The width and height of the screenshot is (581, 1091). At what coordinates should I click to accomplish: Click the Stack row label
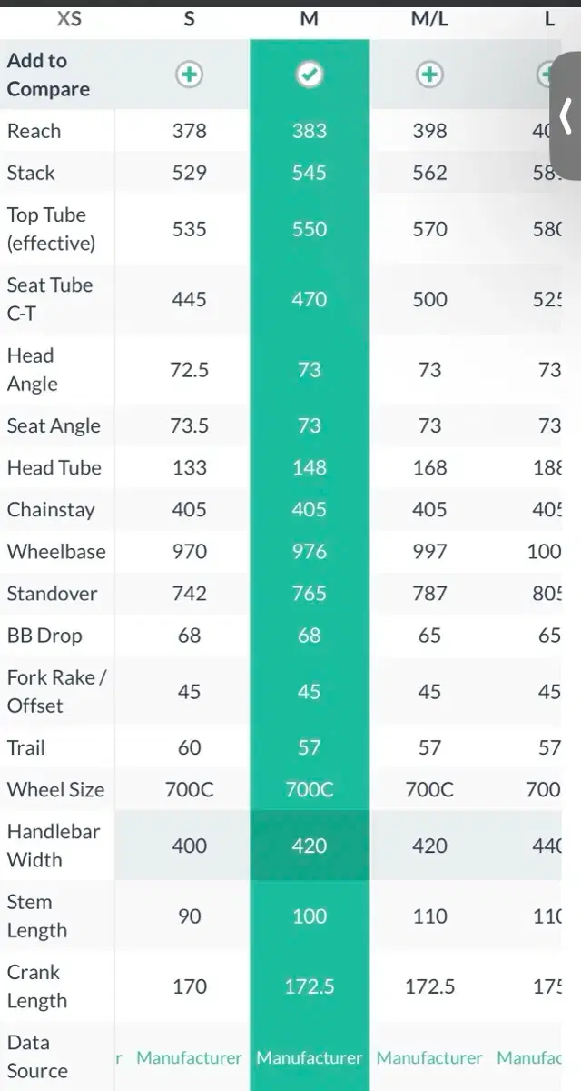click(31, 173)
